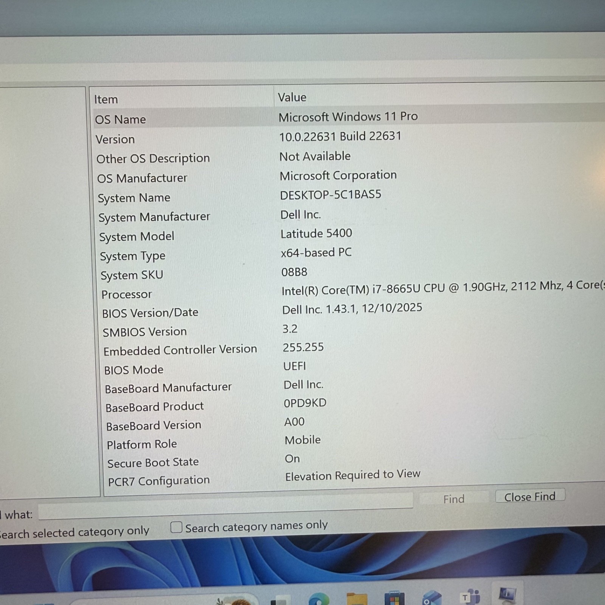
Task: Click the Find button
Action: [x=454, y=499]
